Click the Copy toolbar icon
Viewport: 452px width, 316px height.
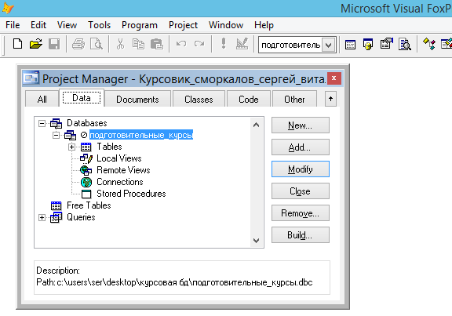pos(138,44)
